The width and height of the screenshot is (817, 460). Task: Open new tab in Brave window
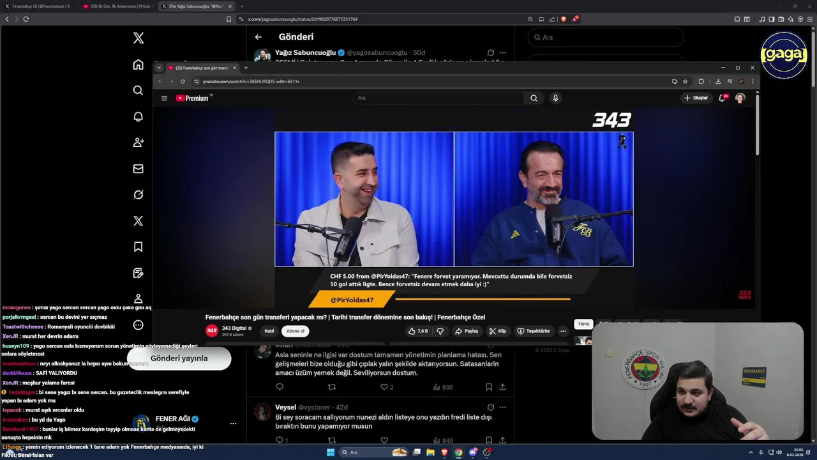pos(242,6)
